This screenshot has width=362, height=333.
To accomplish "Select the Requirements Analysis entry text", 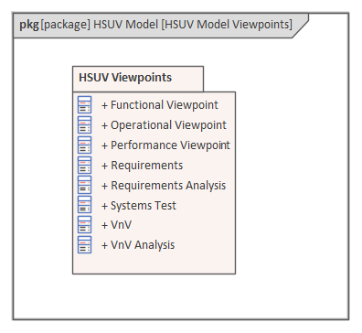I will (164, 186).
